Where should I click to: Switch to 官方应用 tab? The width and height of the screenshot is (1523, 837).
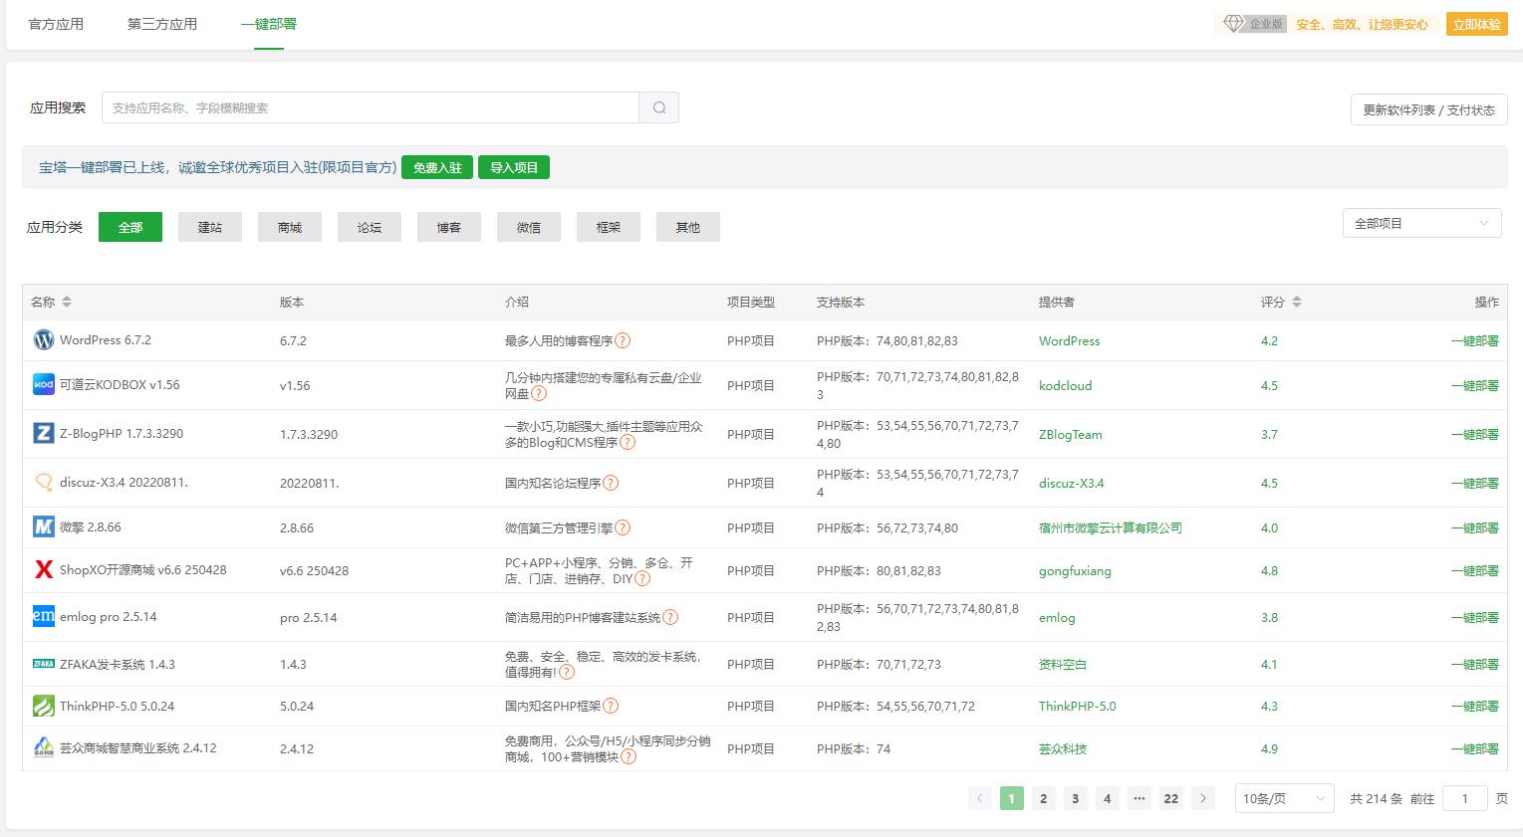[x=56, y=24]
